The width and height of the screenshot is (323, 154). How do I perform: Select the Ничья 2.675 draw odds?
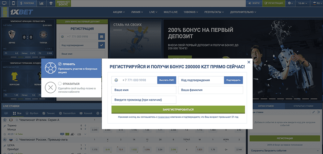(x=28, y=53)
